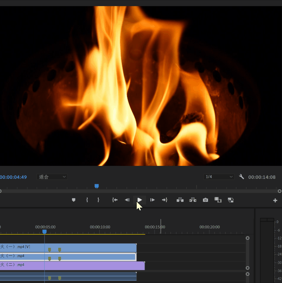Screen dimensions: 282x283
Task: Go to Out point button
Action: click(x=165, y=200)
